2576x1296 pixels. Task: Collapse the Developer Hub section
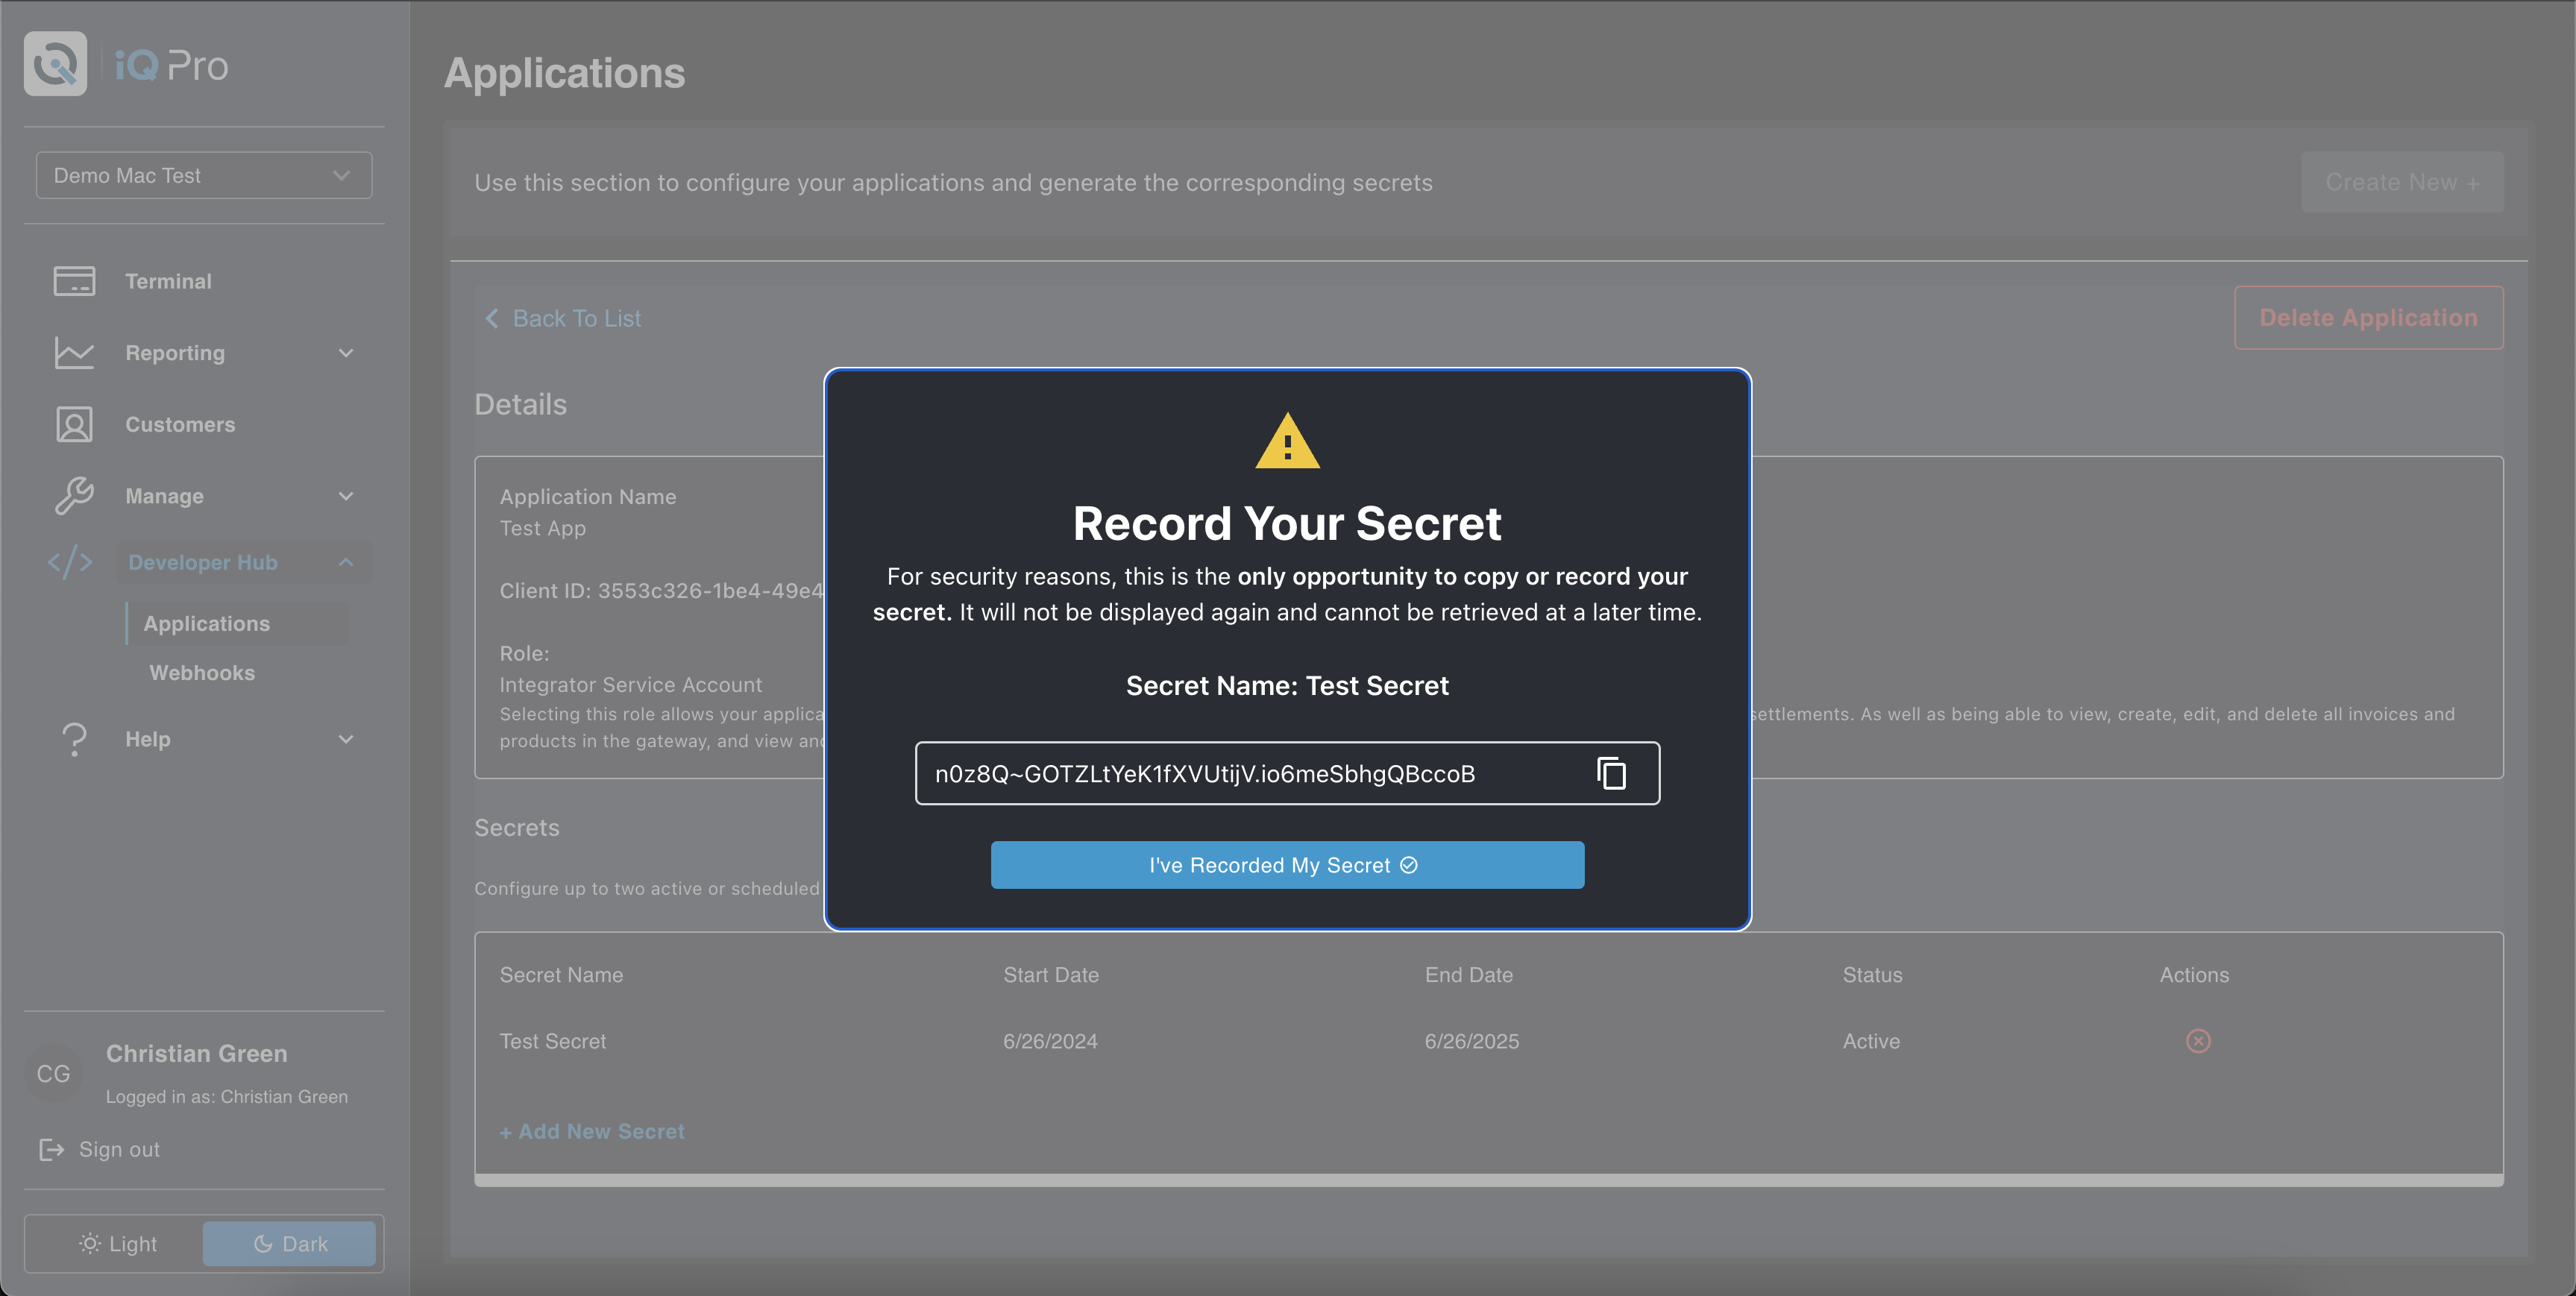tap(345, 562)
